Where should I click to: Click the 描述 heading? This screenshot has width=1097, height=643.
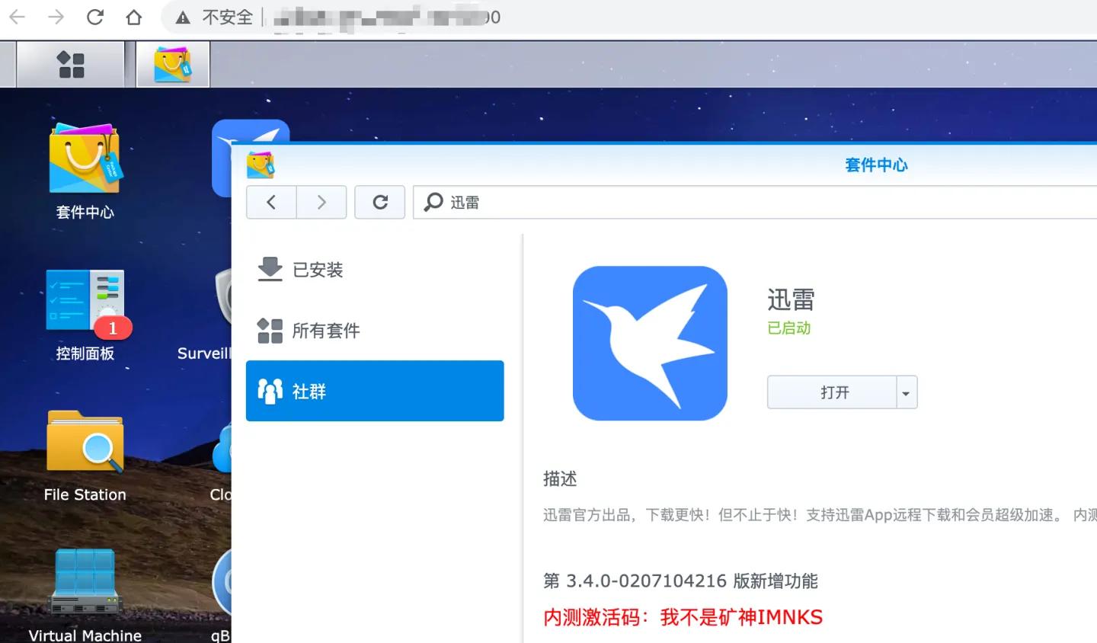(560, 478)
